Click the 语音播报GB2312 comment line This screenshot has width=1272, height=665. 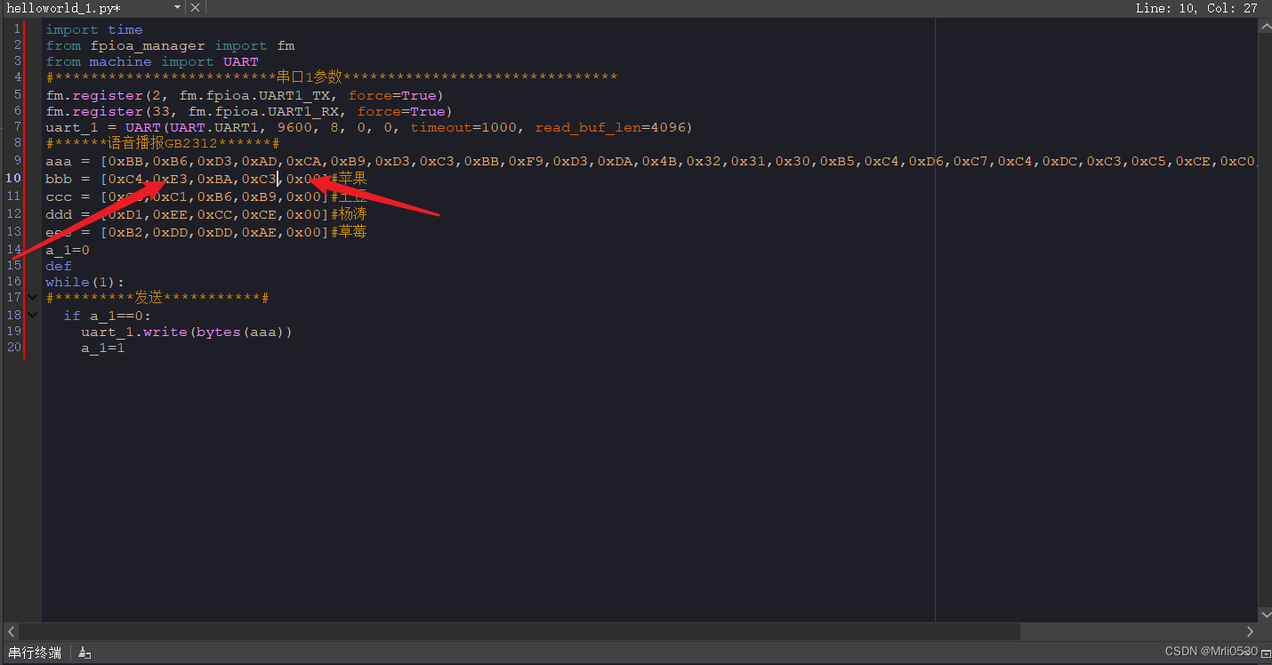(163, 143)
